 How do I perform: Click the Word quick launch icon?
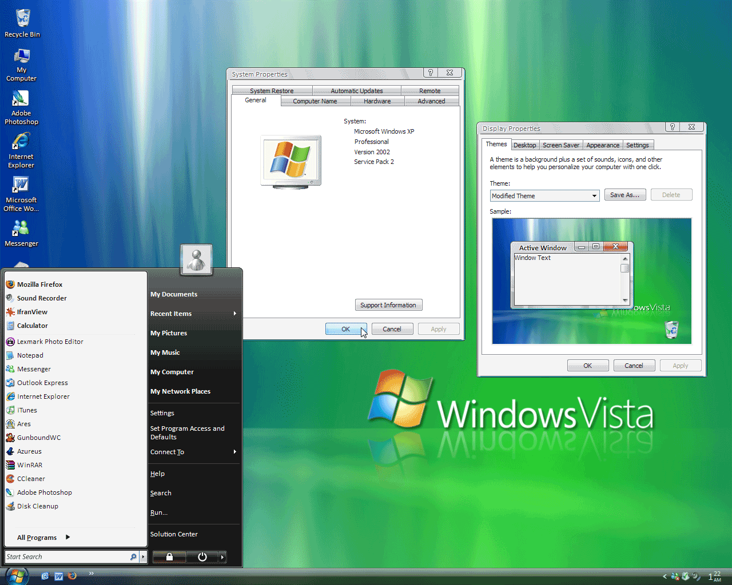(58, 576)
